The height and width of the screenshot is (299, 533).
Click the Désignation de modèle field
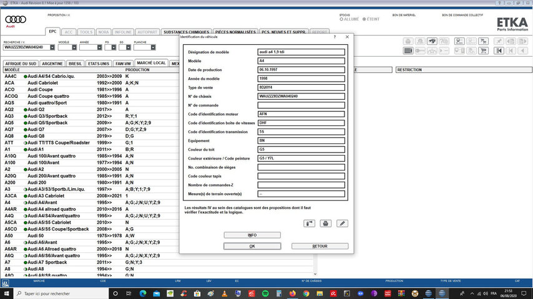pyautogui.click(x=301, y=52)
